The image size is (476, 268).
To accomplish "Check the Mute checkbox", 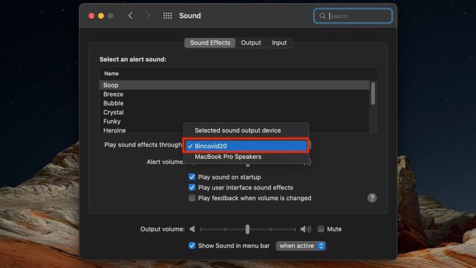I will [321, 229].
